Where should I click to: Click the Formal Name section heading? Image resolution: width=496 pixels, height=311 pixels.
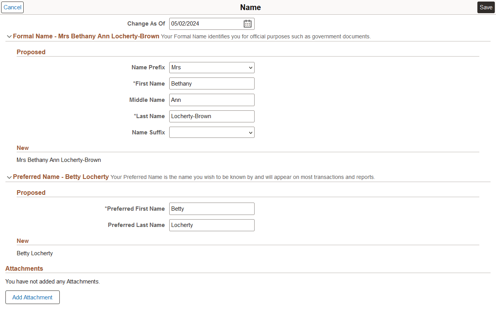point(86,36)
